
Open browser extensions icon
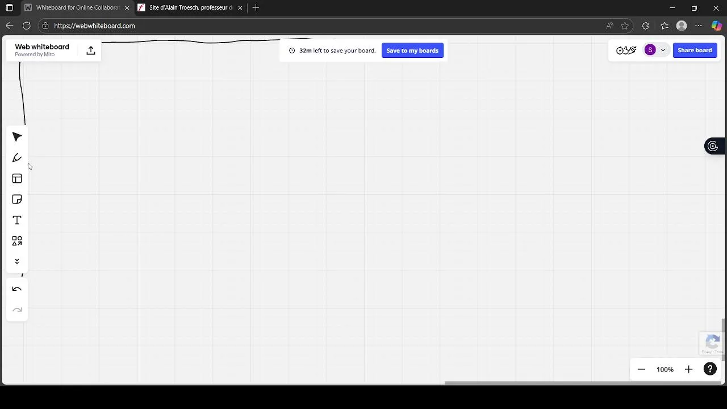pyautogui.click(x=645, y=26)
